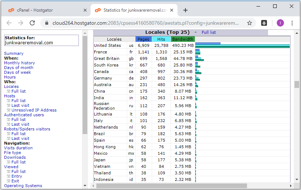Click the download extension icon in toolbar

(264, 23)
